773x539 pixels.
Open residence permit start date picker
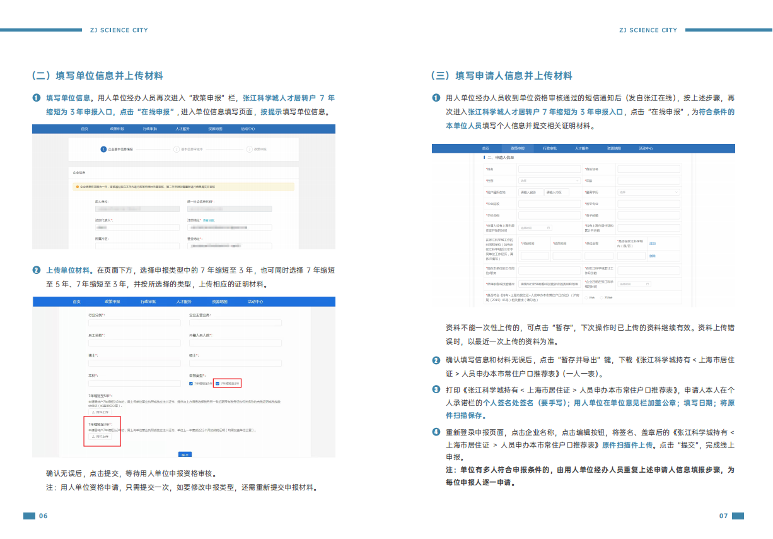click(535, 228)
